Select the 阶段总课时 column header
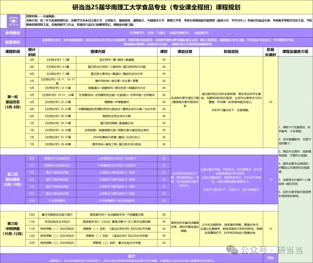Viewport: 313px width, 263px height. [x=270, y=52]
